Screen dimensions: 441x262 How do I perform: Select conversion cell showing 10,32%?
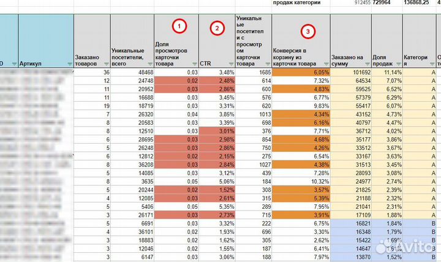(x=301, y=181)
